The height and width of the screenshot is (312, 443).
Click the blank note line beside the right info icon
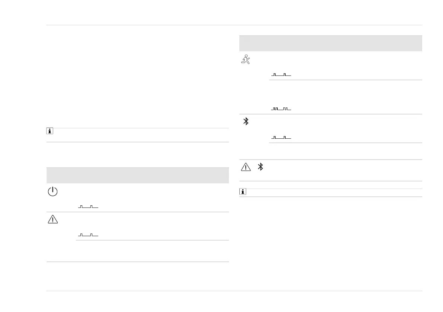[x=334, y=193]
